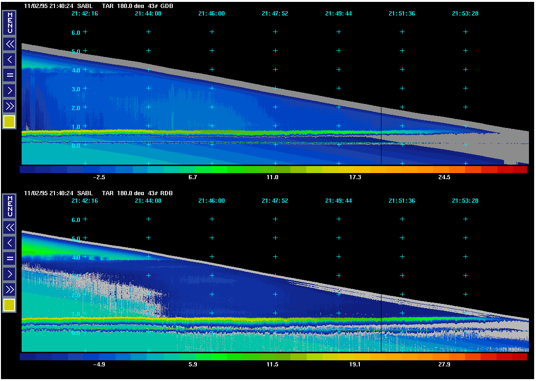
Task: Click single left arrow in GDB panel
Action: pos(9,60)
